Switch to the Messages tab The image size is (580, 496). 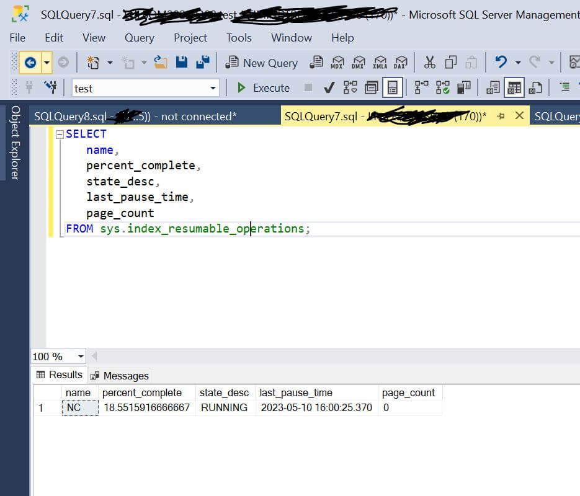click(x=120, y=376)
